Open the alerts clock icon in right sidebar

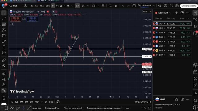[195, 19]
